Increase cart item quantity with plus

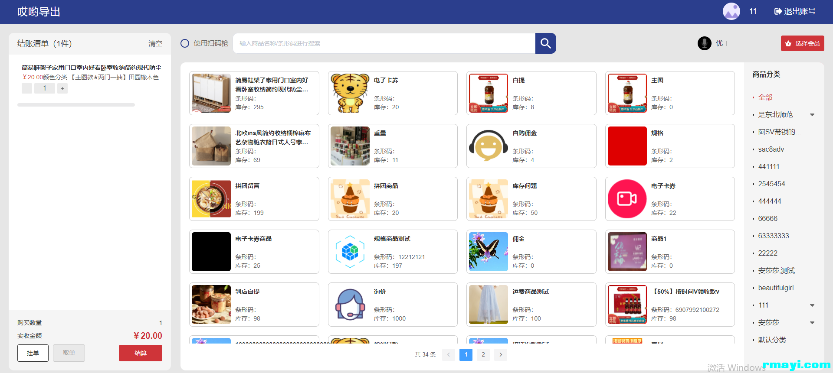coord(62,88)
